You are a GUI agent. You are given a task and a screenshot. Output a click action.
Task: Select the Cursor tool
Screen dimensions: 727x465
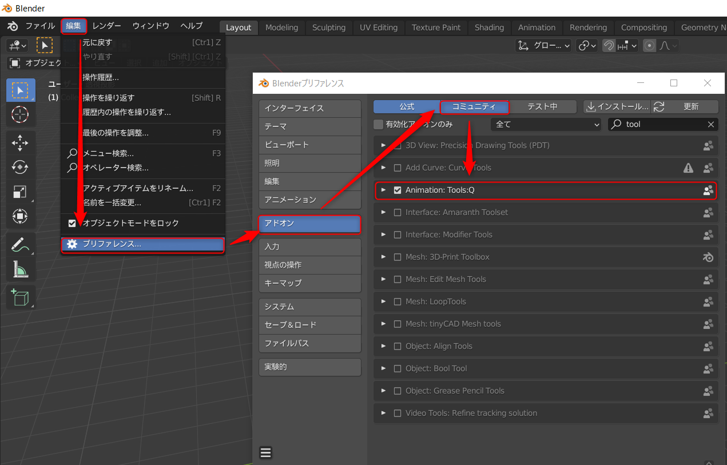[x=21, y=114]
